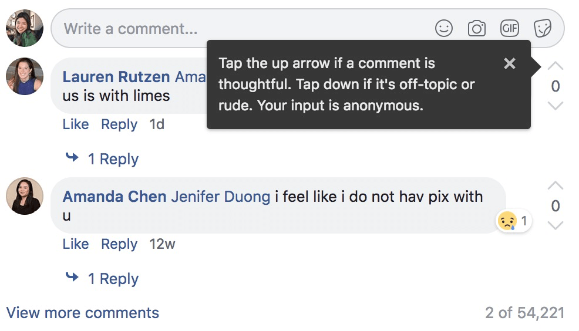Downvote Amanda Chen's comment

pos(555,225)
